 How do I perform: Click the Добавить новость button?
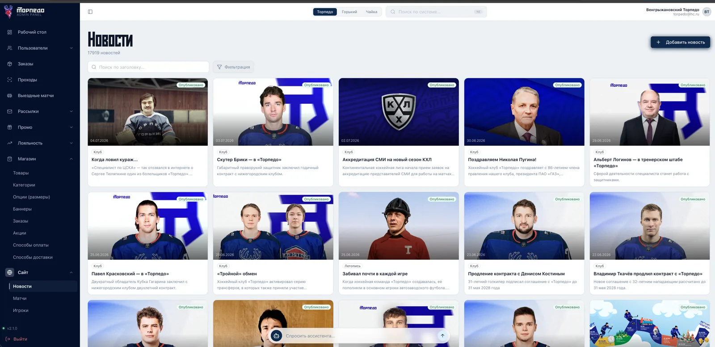tap(680, 42)
